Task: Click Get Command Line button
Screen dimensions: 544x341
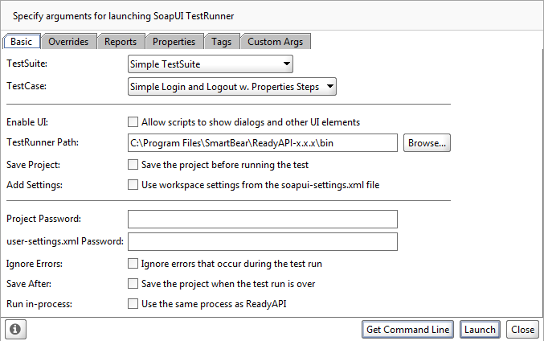Action: click(x=407, y=329)
